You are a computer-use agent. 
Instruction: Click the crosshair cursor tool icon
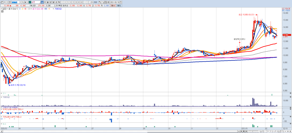pos(268,131)
